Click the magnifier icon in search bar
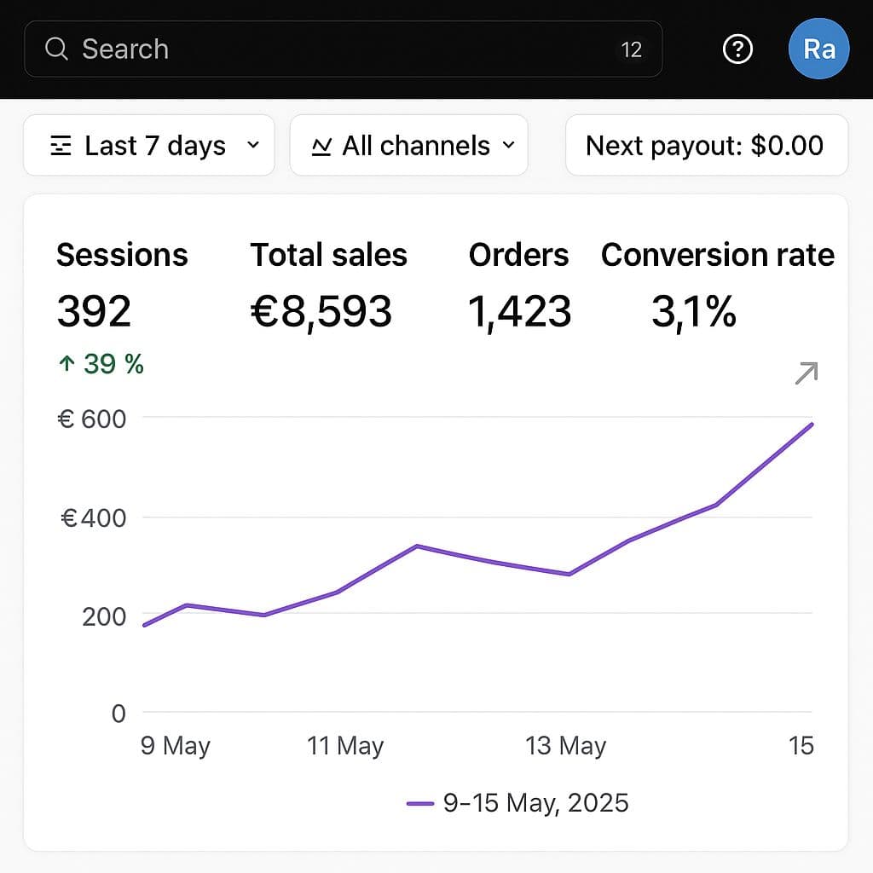Screen dimensions: 873x873 (56, 49)
